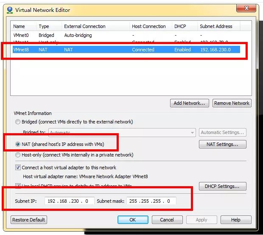Click the Add Network button

click(x=189, y=103)
